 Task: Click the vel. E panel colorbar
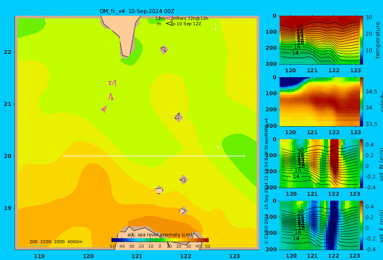(x=361, y=225)
